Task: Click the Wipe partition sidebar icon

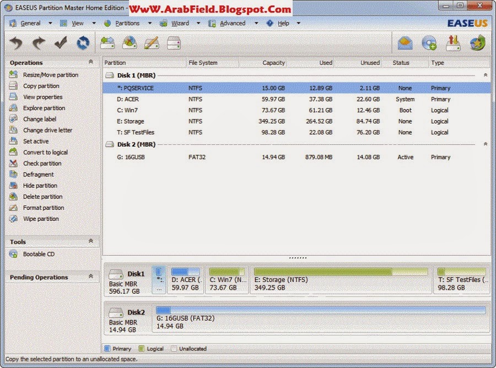Action: point(13,219)
